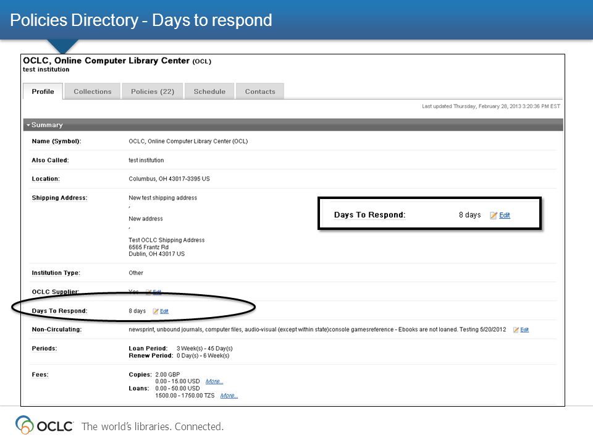The image size is (593, 445).
Task: Click pencil icon in Non-Circulating row
Action: click(516, 329)
